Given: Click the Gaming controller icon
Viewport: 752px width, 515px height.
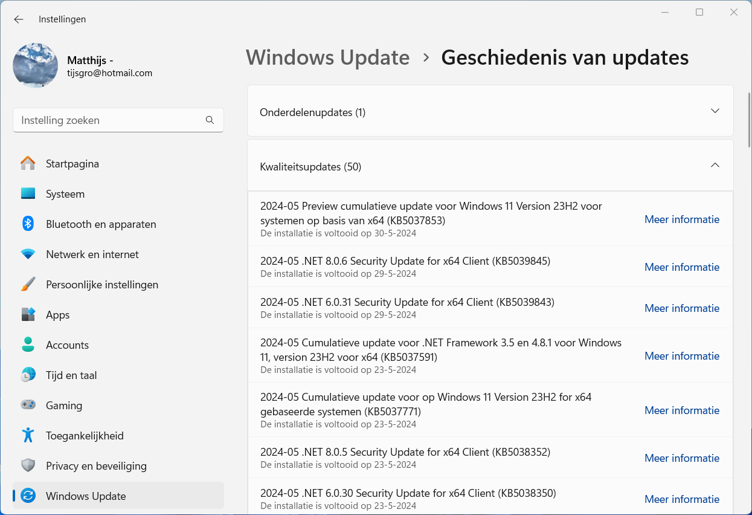Looking at the screenshot, I should pyautogui.click(x=28, y=406).
